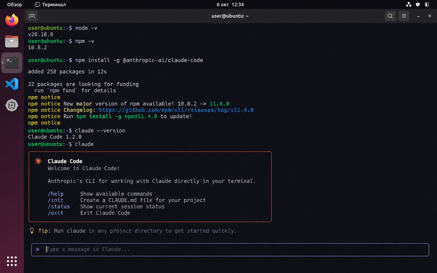Open the network status indicator
Viewport: 437px width, 273px height.
tap(409, 4)
